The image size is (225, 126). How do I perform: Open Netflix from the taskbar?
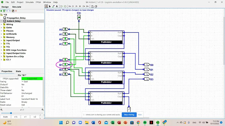tap(151, 123)
